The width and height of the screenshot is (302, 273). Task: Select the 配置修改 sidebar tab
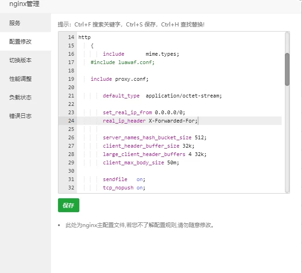[26, 41]
